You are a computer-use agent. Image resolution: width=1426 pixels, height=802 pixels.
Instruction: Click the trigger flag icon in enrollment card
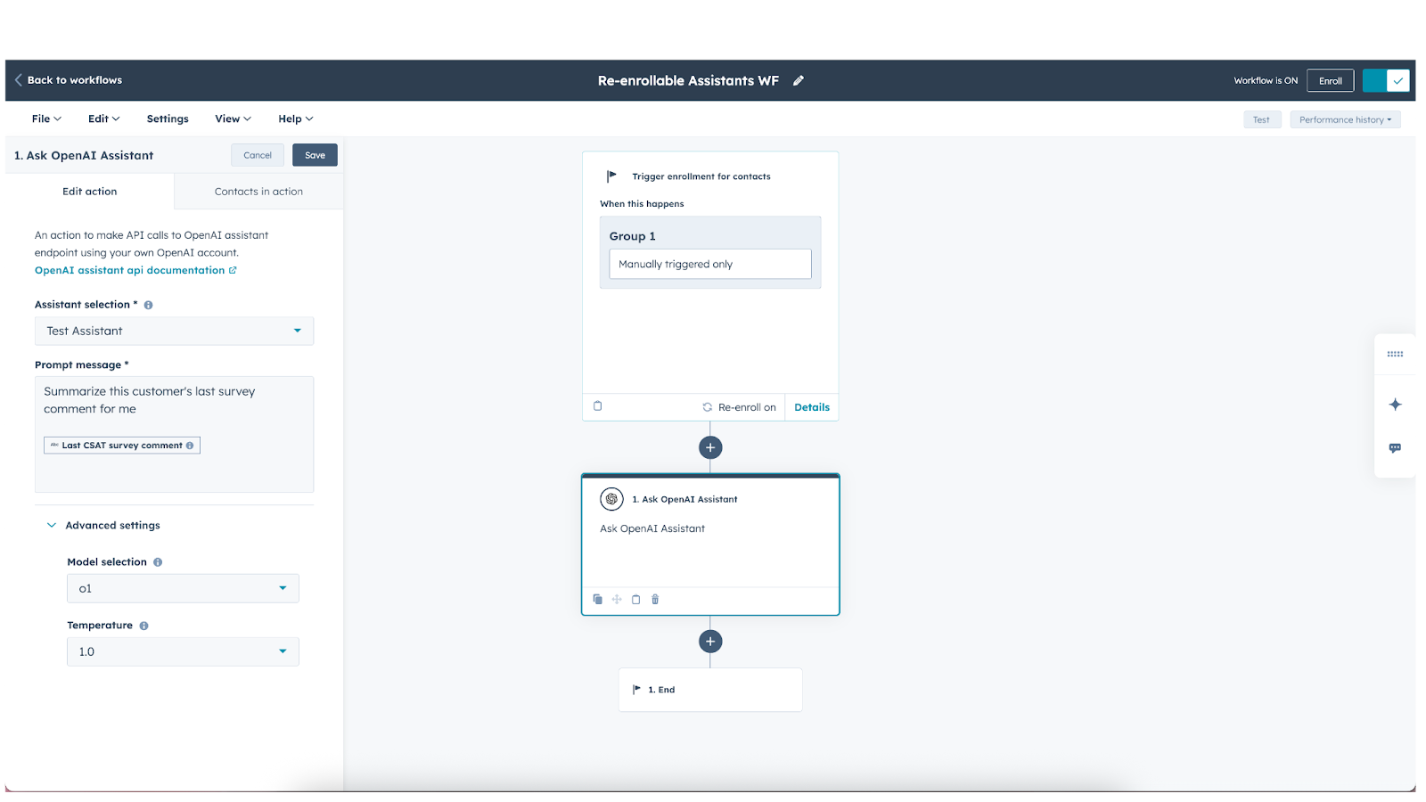pyautogui.click(x=611, y=176)
